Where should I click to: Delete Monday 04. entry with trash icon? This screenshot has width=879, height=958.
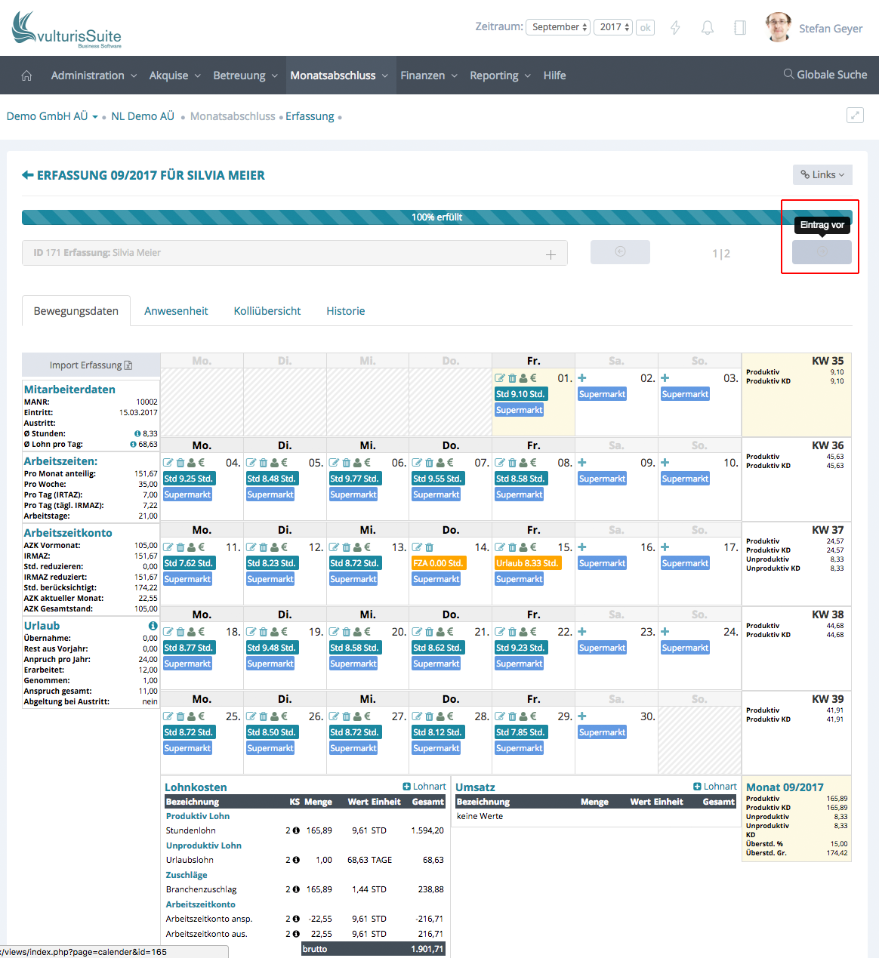(x=180, y=463)
